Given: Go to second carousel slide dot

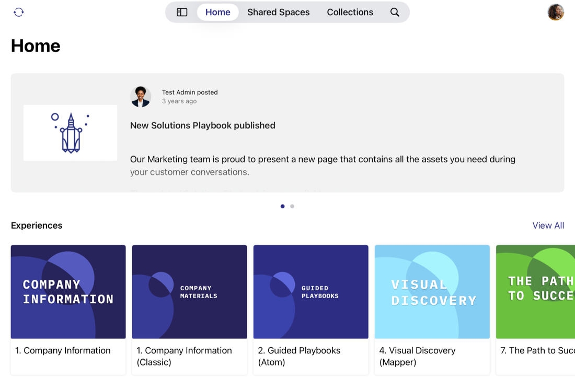Looking at the screenshot, I should pos(292,206).
